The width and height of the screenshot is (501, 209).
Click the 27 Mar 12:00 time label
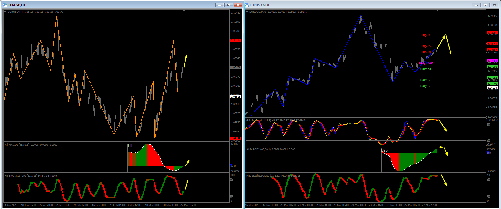click(x=188, y=205)
